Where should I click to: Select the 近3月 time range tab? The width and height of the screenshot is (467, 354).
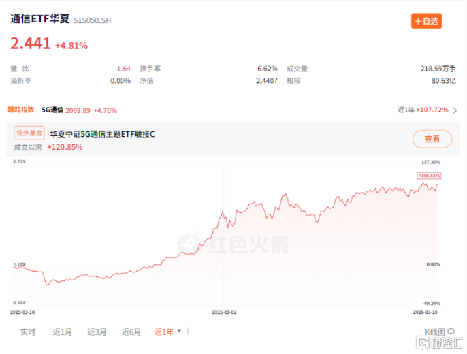pyautogui.click(x=97, y=332)
